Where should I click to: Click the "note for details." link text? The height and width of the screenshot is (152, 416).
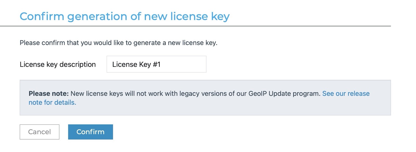(52, 102)
